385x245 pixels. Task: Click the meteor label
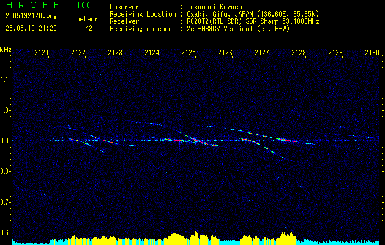pyautogui.click(x=87, y=19)
